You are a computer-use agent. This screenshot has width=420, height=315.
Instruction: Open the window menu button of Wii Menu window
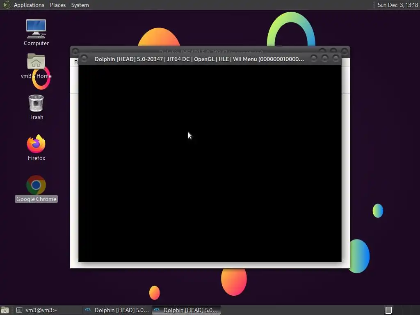pos(84,58)
